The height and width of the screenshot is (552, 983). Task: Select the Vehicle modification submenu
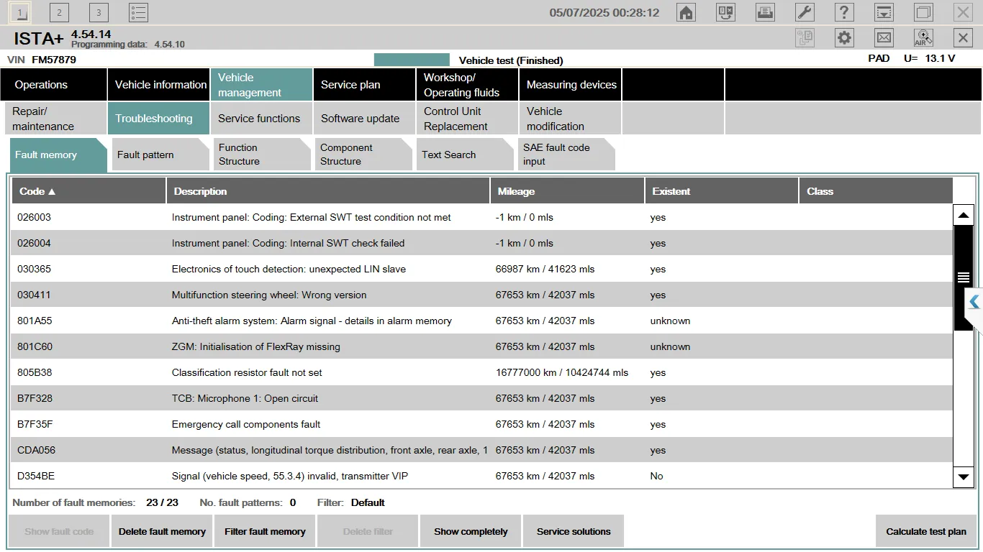(x=570, y=119)
